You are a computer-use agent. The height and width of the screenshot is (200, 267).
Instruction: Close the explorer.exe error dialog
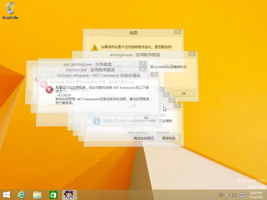(x=143, y=69)
